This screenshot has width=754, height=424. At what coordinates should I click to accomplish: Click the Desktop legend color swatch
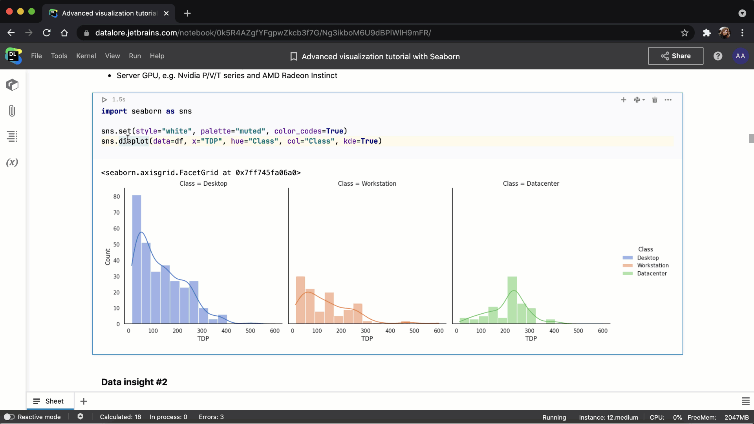tap(628, 258)
